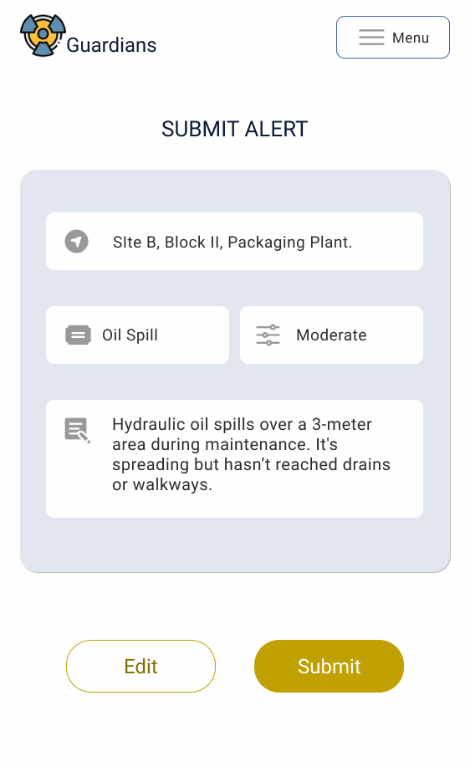The width and height of the screenshot is (470, 767).
Task: Submit the alert with the Submit button
Action: tap(330, 667)
